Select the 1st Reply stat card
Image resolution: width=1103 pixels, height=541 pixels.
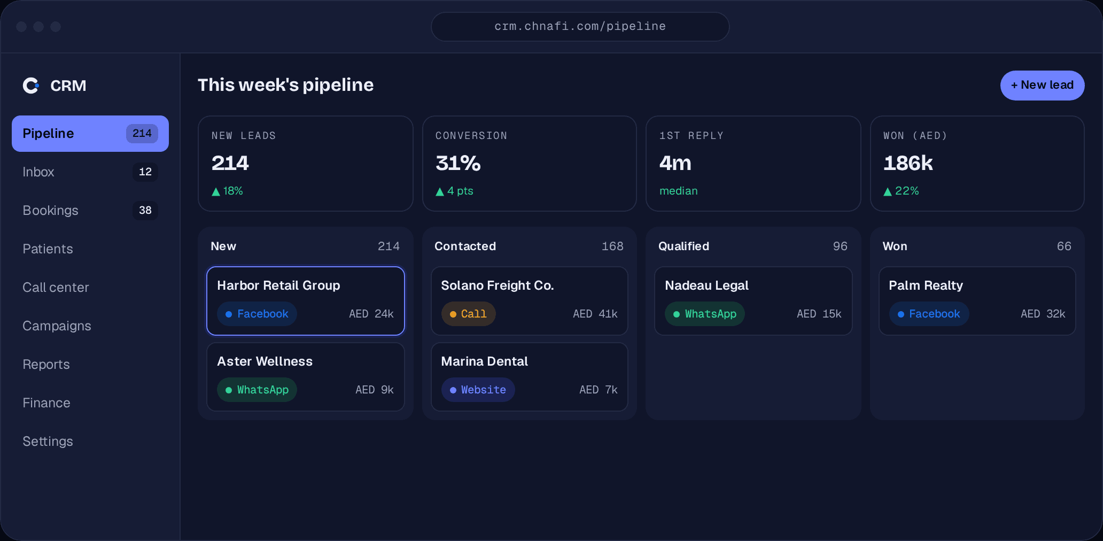click(x=754, y=164)
